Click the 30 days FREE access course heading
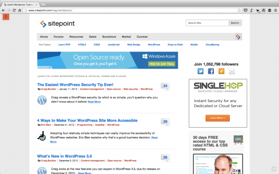 (x=210, y=143)
